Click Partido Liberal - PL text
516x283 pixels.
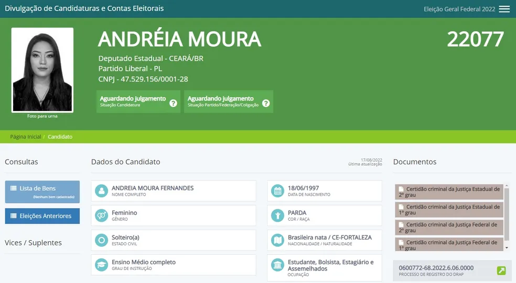(x=130, y=69)
